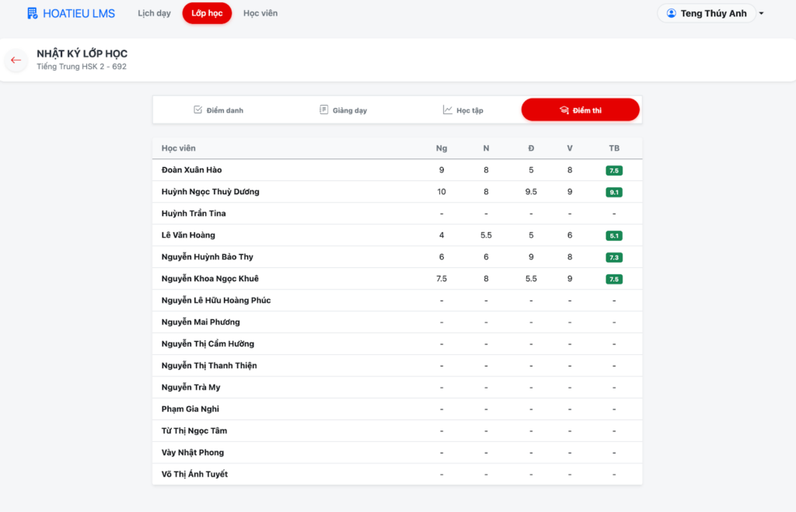
Task: Click the green 5.1 badge for Lê Văn Hoàng
Action: 614,235
